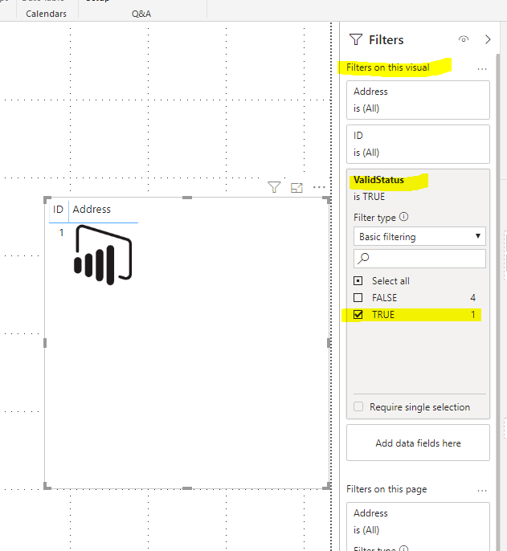Click the Filters on this page heading
Image resolution: width=507 pixels, height=551 pixels.
click(386, 489)
